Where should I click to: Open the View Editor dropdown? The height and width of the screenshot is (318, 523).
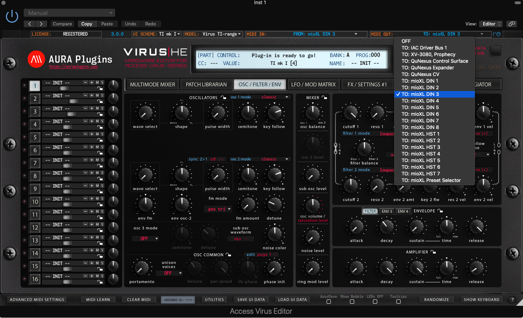tap(492, 24)
